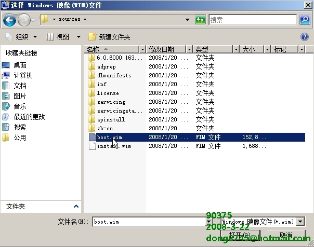Open the 标记 column filter dropdown
314x247 pixels.
point(302,49)
